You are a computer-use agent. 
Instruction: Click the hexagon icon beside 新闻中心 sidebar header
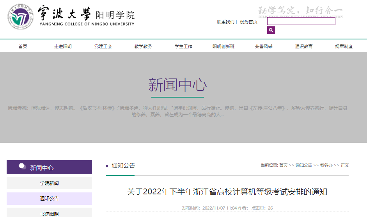23,167
